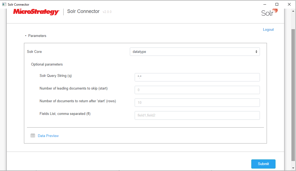This screenshot has height=171, width=296.
Task: Open the Solr Core dropdown
Action: 194,52
